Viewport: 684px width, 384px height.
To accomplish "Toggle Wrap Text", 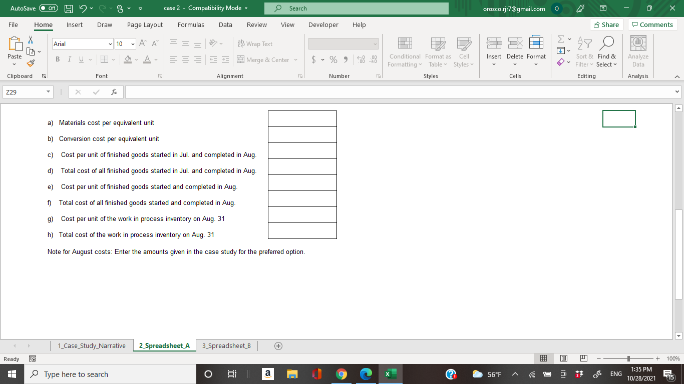I will click(x=255, y=44).
